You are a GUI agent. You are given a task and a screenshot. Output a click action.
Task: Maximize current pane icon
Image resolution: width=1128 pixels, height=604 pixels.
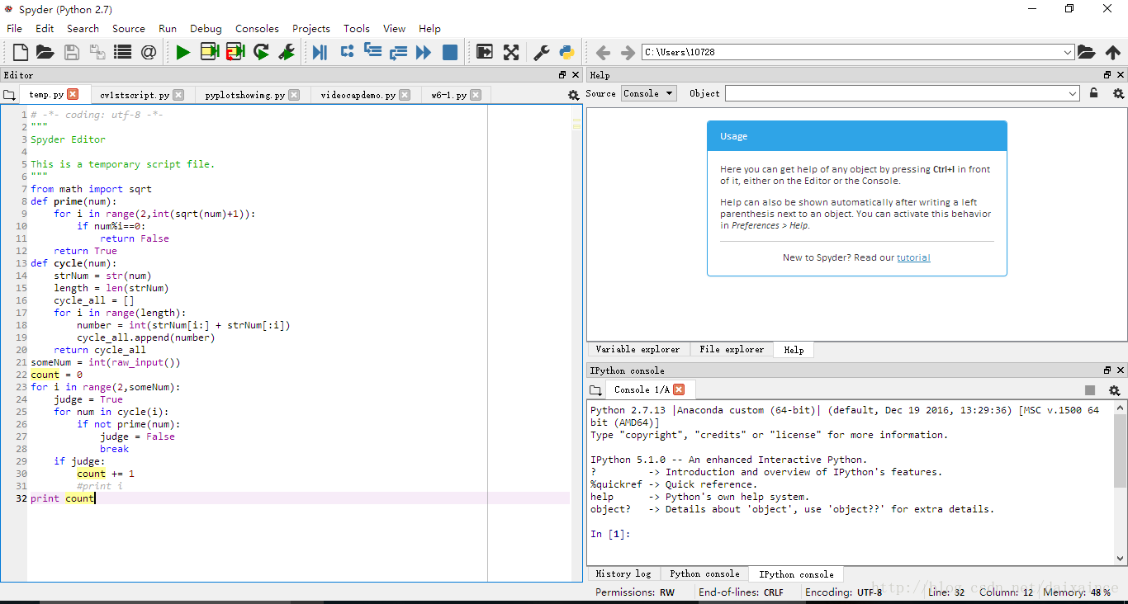484,52
